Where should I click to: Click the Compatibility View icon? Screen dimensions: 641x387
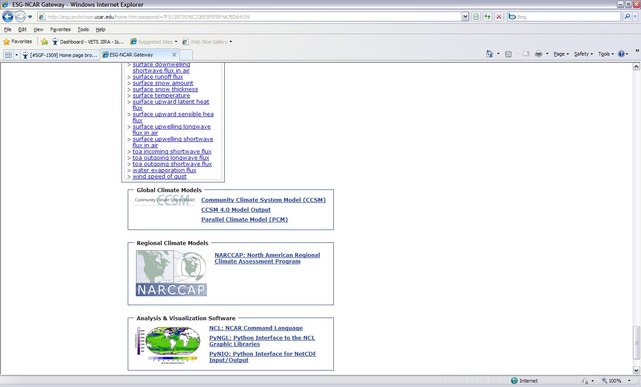(x=476, y=17)
